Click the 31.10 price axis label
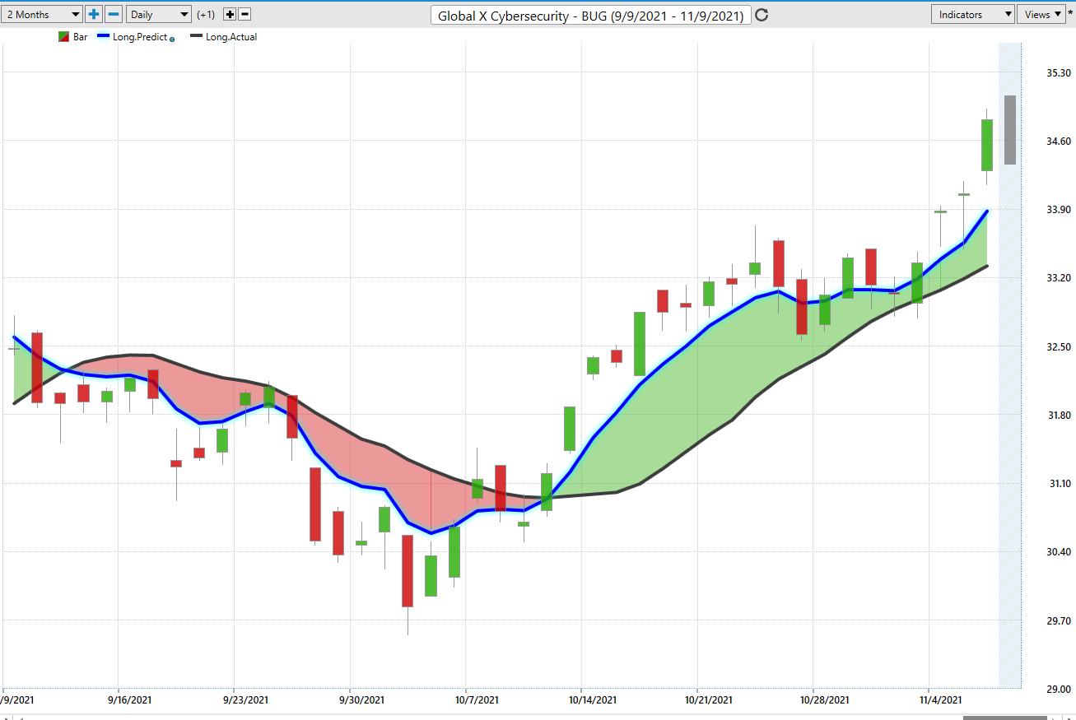This screenshot has width=1076, height=720. tap(1058, 484)
